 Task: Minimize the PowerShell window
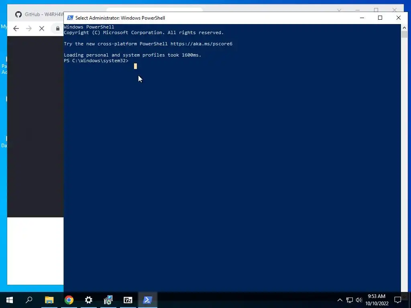coord(362,18)
